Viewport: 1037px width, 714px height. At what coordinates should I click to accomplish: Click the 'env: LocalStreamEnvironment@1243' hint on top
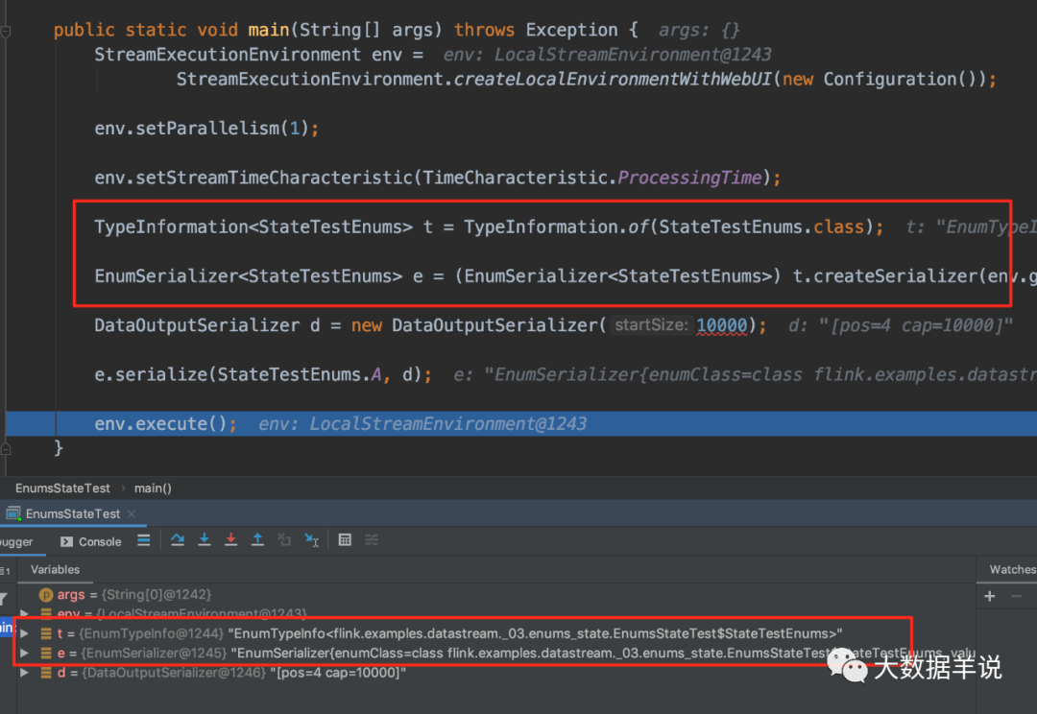607,54
